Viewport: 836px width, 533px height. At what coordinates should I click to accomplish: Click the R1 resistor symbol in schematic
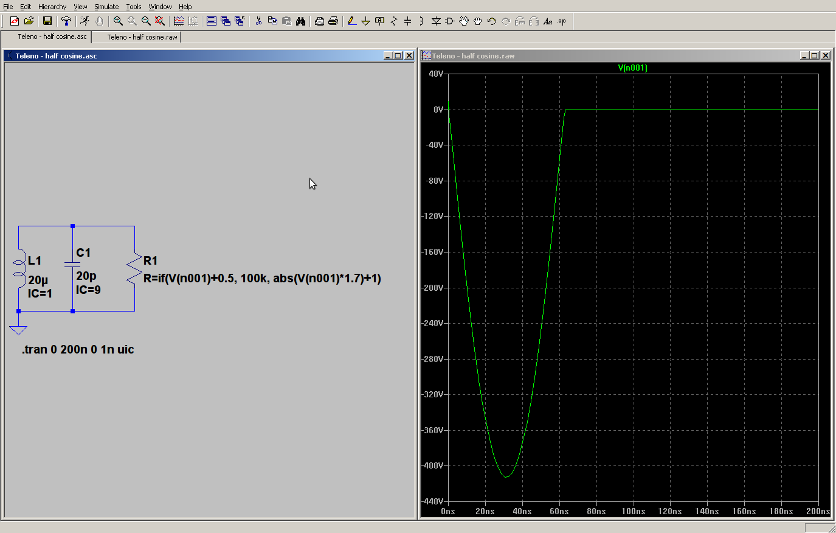[x=134, y=269]
